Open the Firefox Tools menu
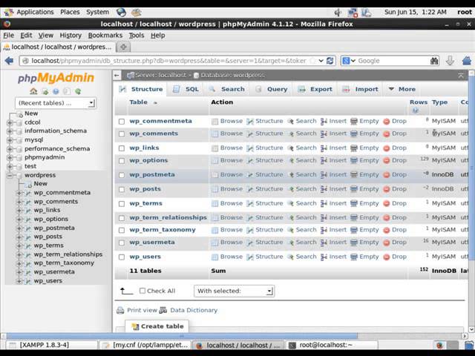 (x=137, y=36)
